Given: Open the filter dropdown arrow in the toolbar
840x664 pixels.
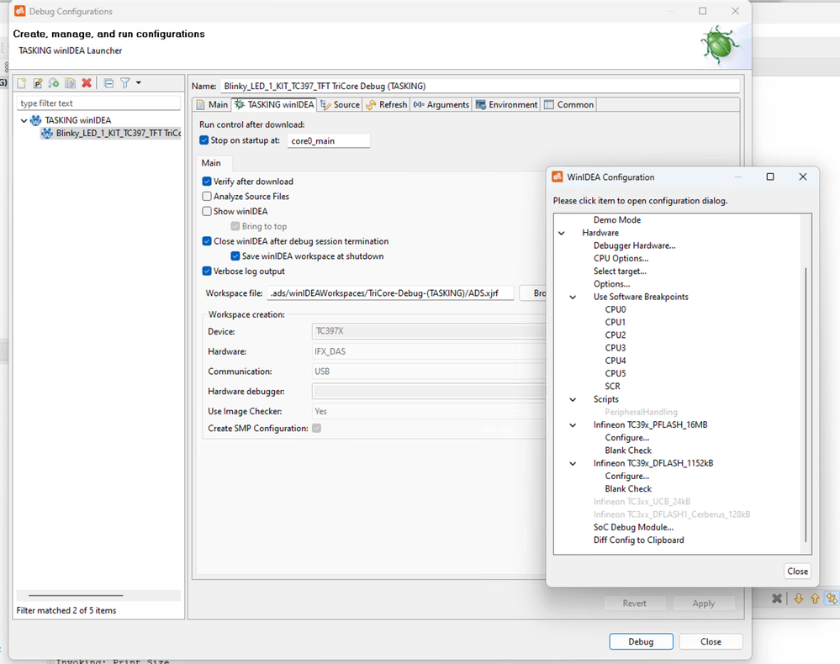Looking at the screenshot, I should (x=139, y=82).
